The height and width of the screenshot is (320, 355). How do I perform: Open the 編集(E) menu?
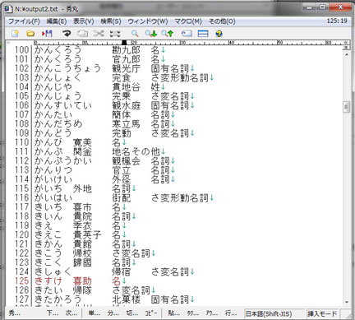pos(57,21)
